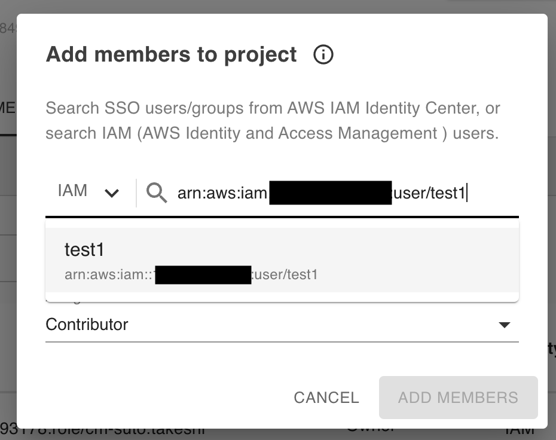Click the redacted account ID in search field
Screen dimensions: 556x440
coord(330,192)
